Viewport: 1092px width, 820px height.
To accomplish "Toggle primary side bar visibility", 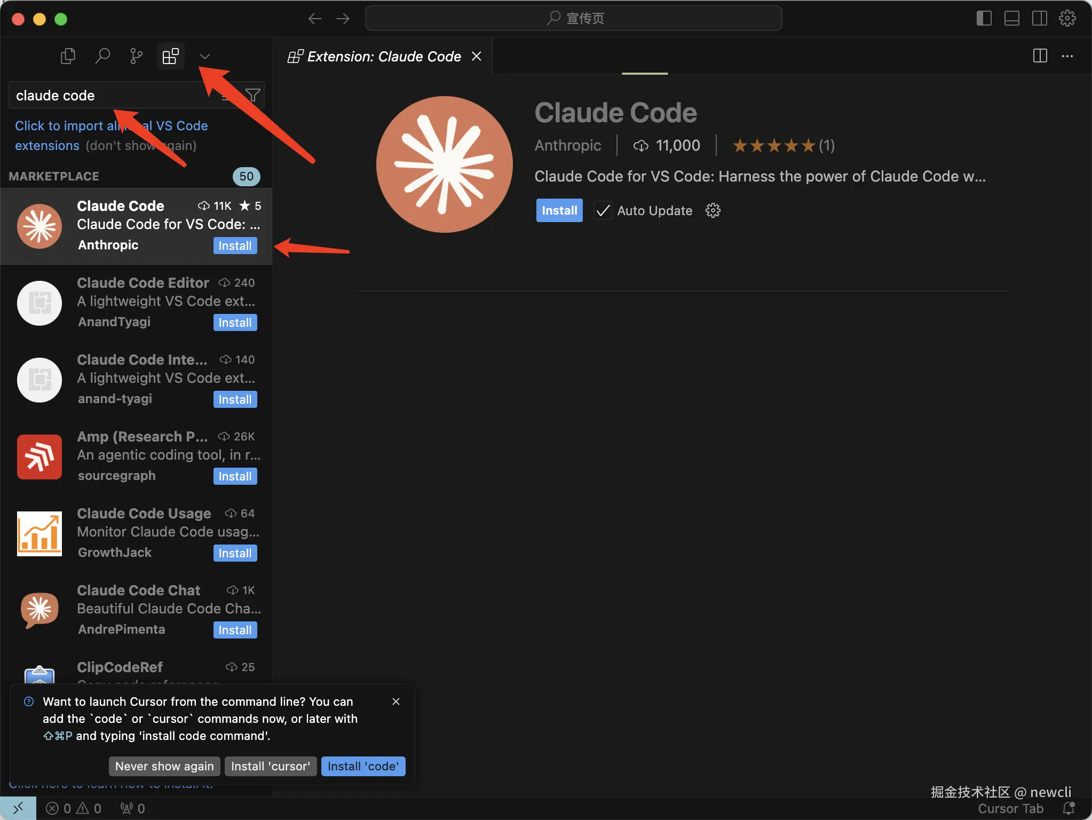I will click(x=984, y=19).
